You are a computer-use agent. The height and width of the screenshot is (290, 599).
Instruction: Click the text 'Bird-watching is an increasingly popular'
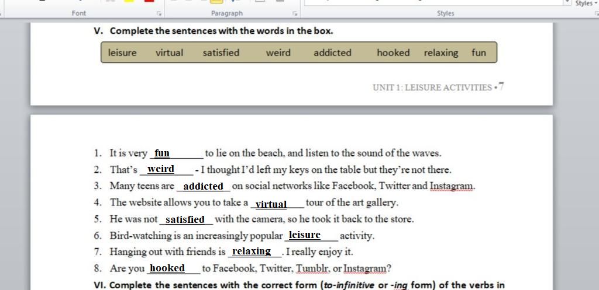pos(196,236)
